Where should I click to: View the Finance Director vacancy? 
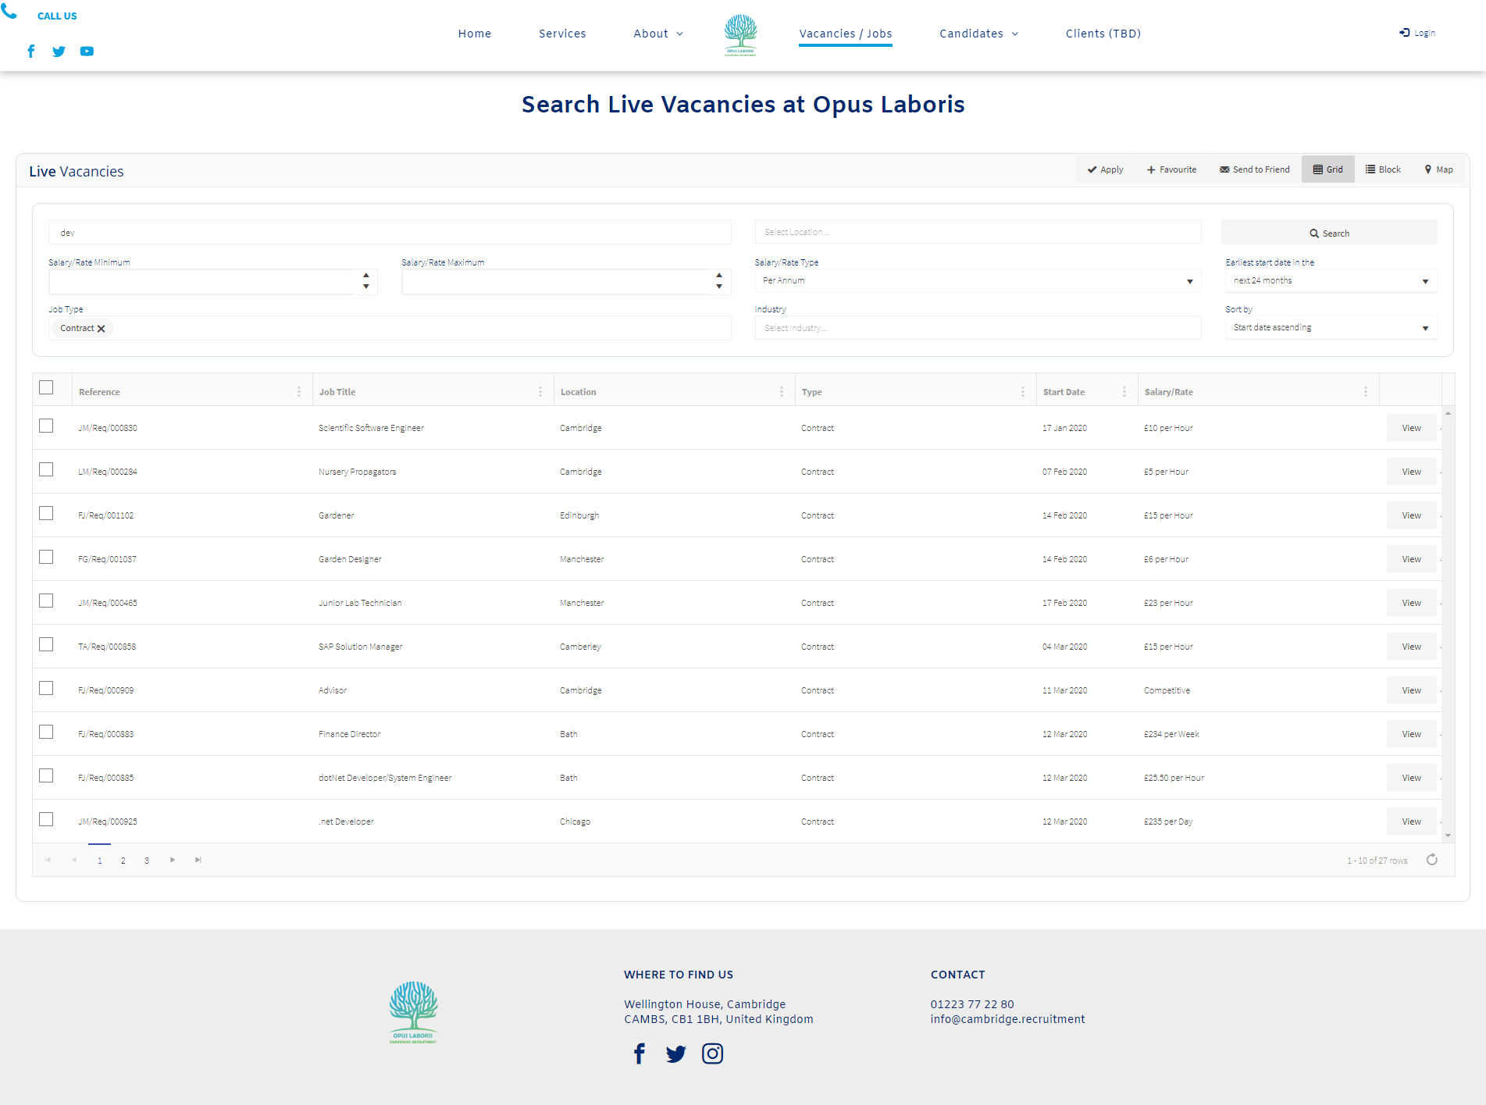[1411, 734]
